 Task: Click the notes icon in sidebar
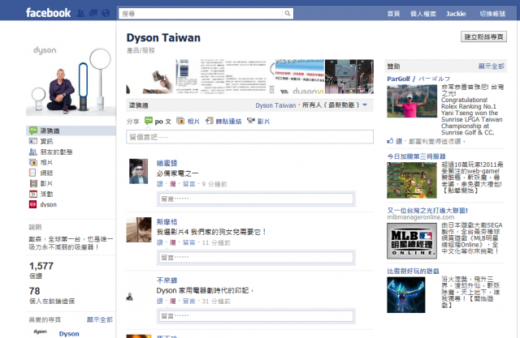(x=32, y=173)
